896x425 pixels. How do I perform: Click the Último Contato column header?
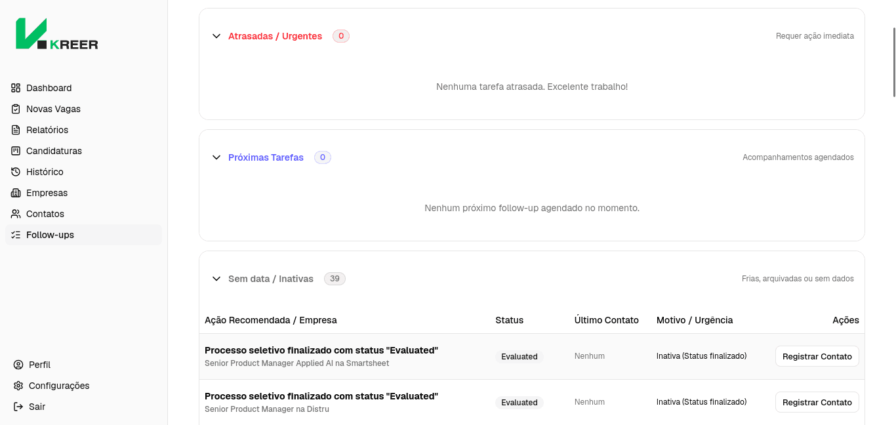tap(607, 320)
